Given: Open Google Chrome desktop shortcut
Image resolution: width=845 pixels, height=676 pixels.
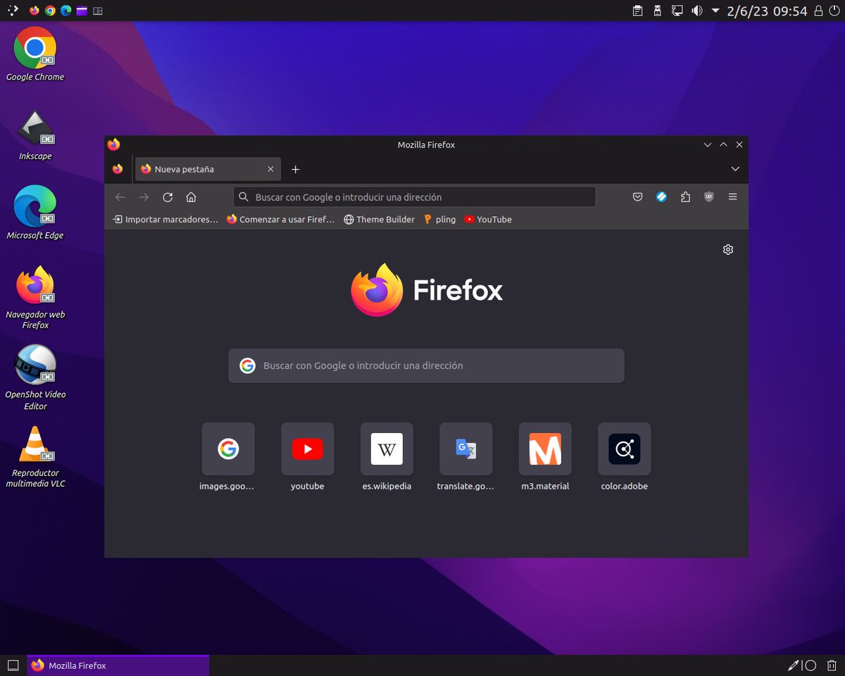Looking at the screenshot, I should click(x=35, y=54).
